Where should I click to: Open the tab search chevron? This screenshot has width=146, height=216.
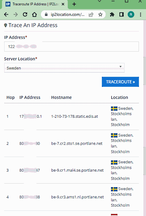click(x=99, y=1)
